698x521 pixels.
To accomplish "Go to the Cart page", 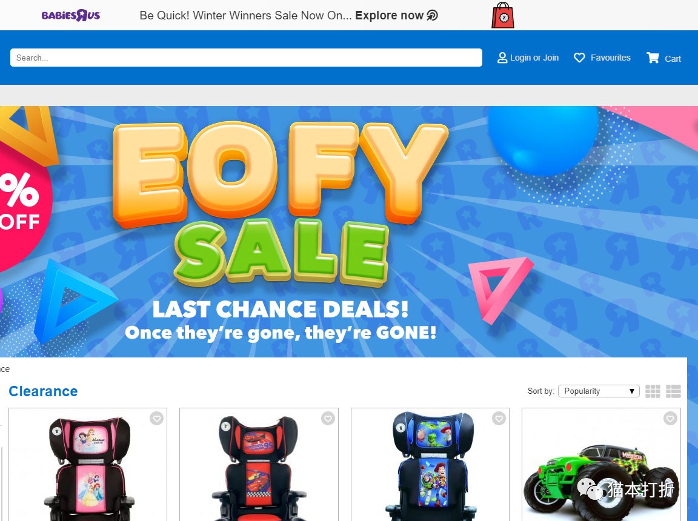I will [673, 59].
